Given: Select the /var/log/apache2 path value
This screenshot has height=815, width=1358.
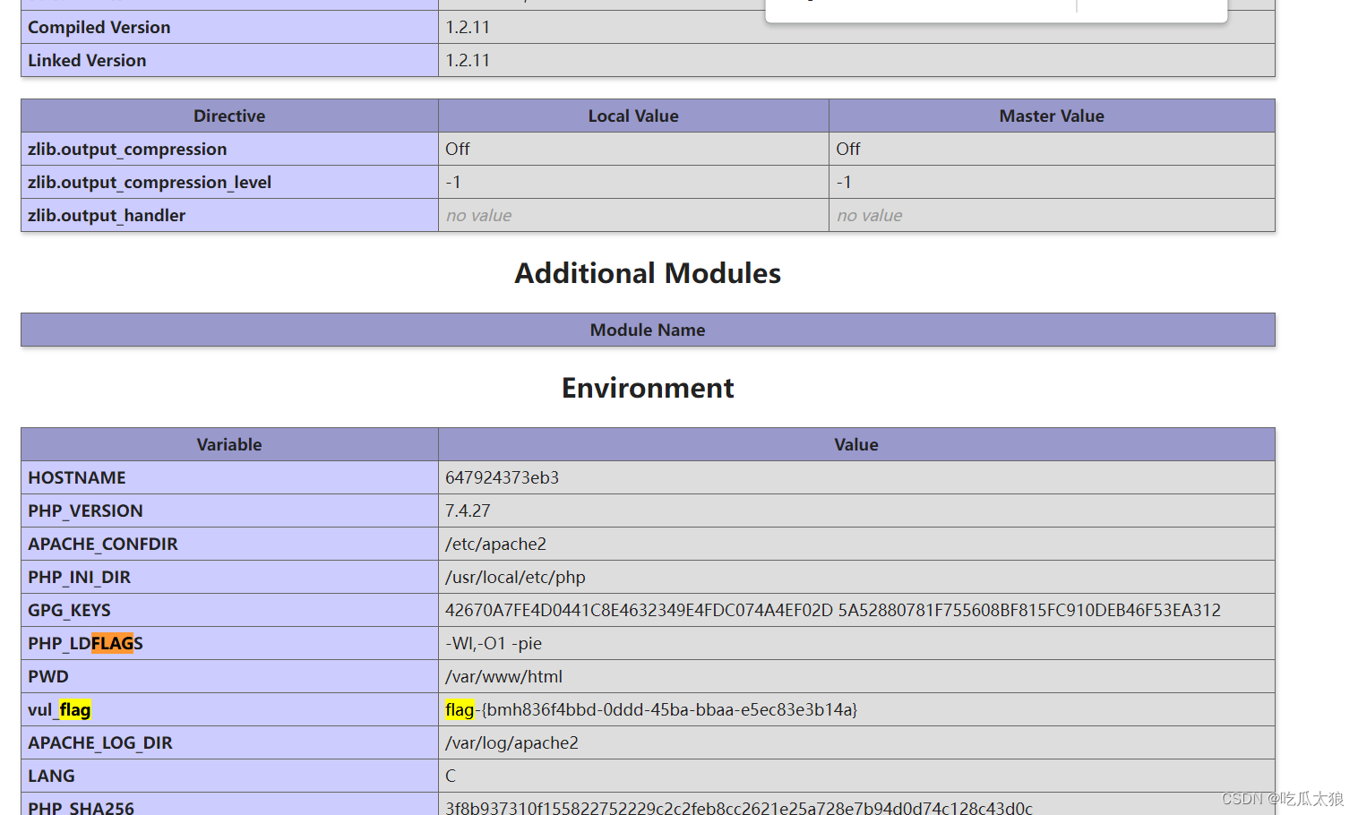Looking at the screenshot, I should (511, 742).
